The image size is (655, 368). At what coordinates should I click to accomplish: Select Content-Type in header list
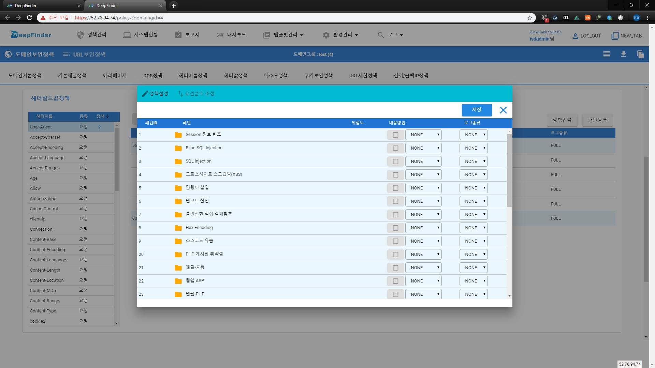pyautogui.click(x=71, y=311)
